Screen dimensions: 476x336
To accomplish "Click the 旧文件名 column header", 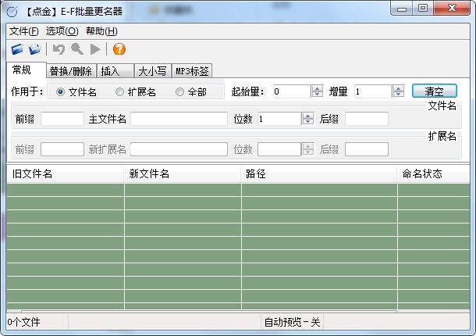I will coord(65,173).
